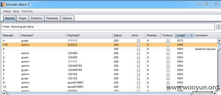
Task: Switch to the Target tab
Action: pos(22,18)
